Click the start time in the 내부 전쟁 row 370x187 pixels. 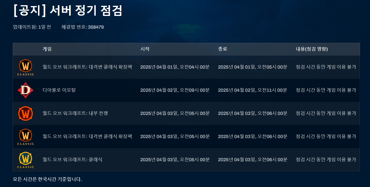pyautogui.click(x=175, y=113)
